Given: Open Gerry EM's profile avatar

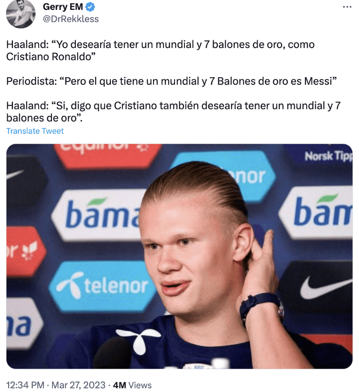Looking at the screenshot, I should [21, 14].
